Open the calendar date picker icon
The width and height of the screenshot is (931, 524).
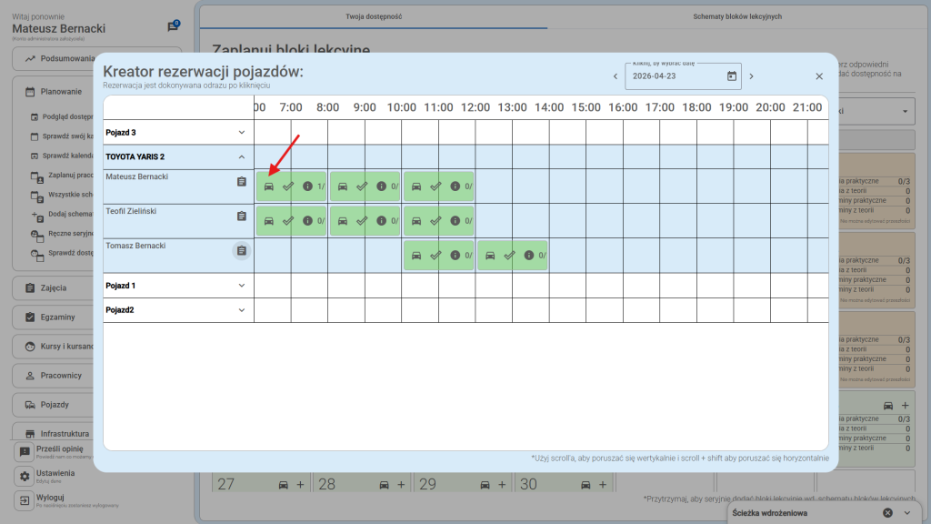(731, 76)
